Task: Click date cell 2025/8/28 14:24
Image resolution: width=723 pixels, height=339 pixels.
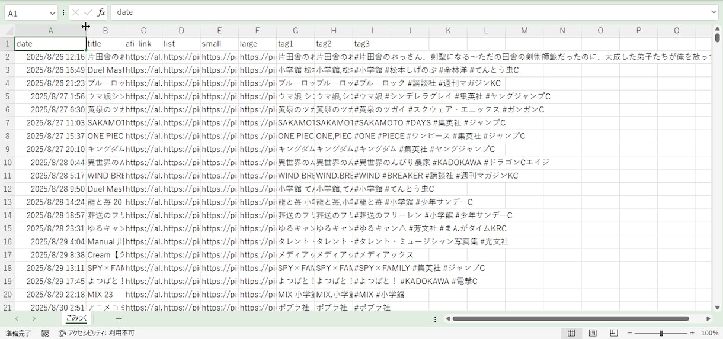Action: (50, 202)
